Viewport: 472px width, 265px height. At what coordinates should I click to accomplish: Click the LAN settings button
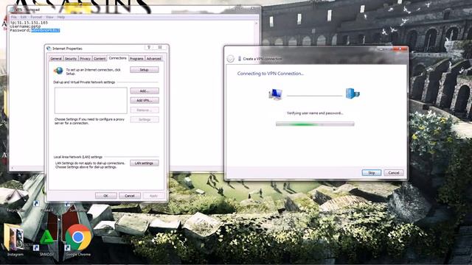145,163
